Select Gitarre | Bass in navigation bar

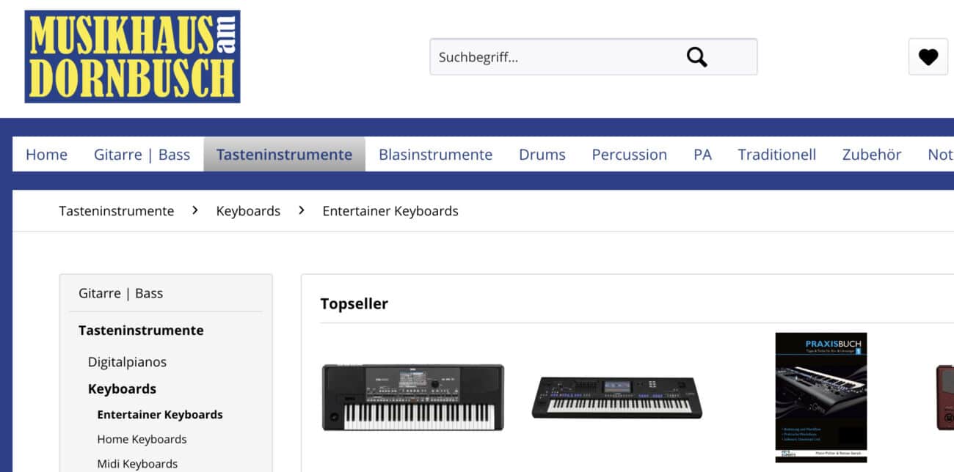tap(142, 155)
